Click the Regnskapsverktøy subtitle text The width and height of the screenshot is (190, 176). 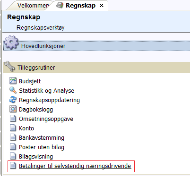[41, 28]
